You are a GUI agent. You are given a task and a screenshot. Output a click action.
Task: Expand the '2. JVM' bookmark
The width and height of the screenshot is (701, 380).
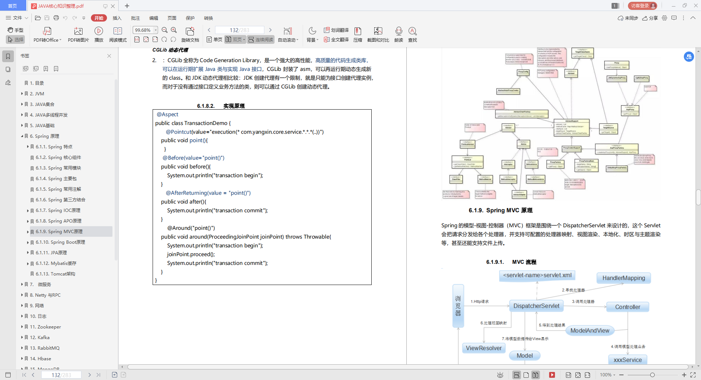22,94
